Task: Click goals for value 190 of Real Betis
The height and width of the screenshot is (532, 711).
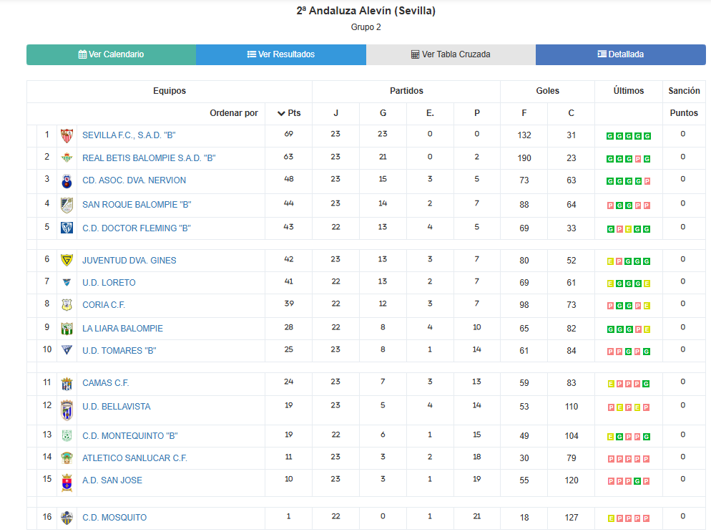Action: click(524, 158)
